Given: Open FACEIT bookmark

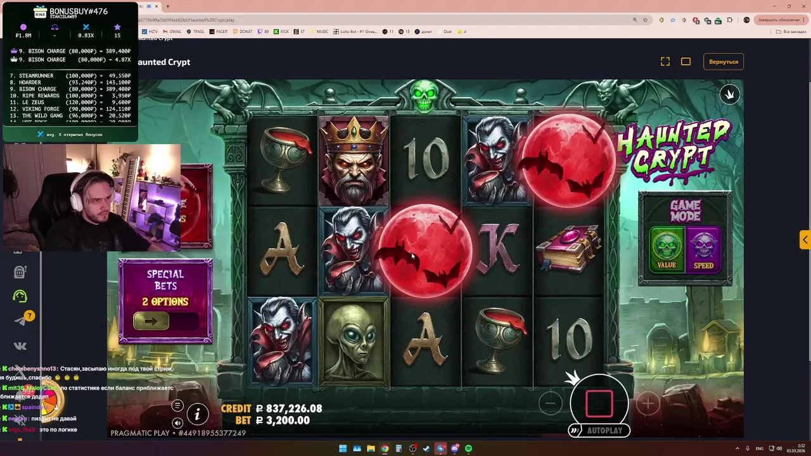Looking at the screenshot, I should [x=219, y=31].
